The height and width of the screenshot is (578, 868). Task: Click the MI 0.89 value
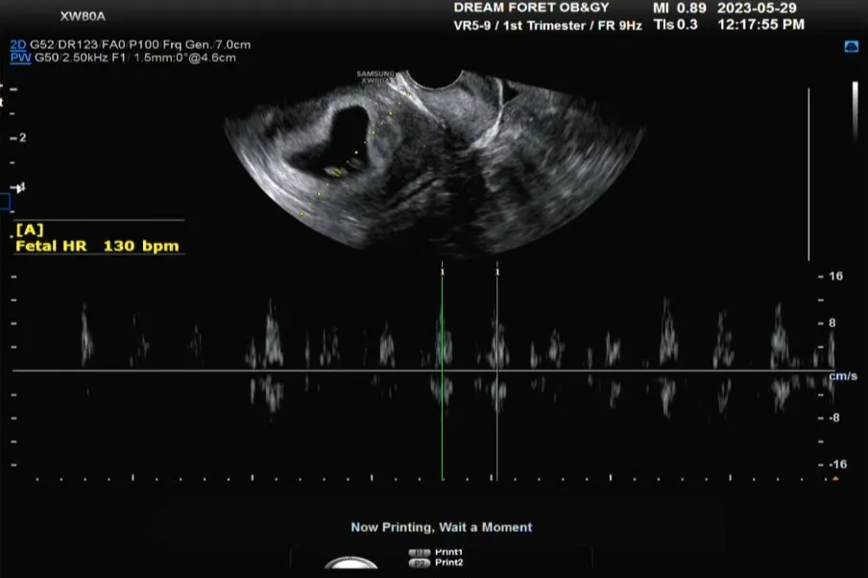(679, 9)
